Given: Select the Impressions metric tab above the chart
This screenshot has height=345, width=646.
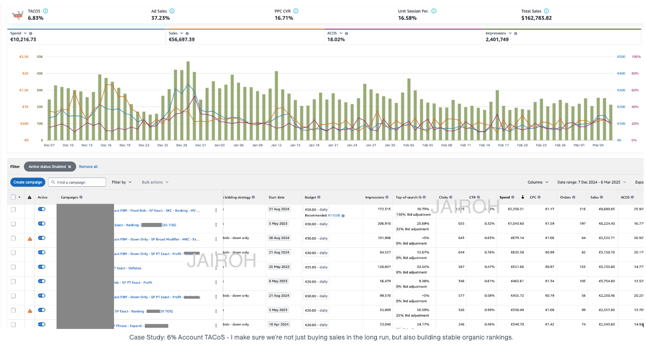Looking at the screenshot, I should (563, 37).
